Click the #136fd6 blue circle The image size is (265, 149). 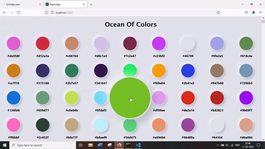[x=14, y=98]
